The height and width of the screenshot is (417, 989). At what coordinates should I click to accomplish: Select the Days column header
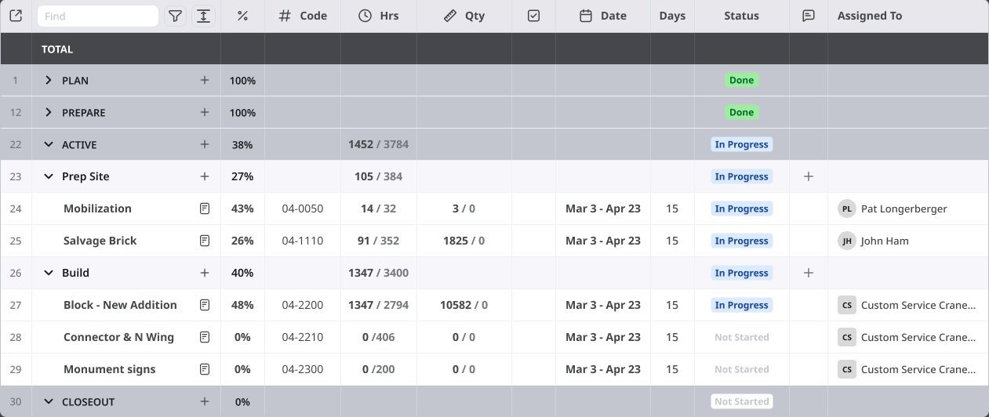click(x=672, y=16)
